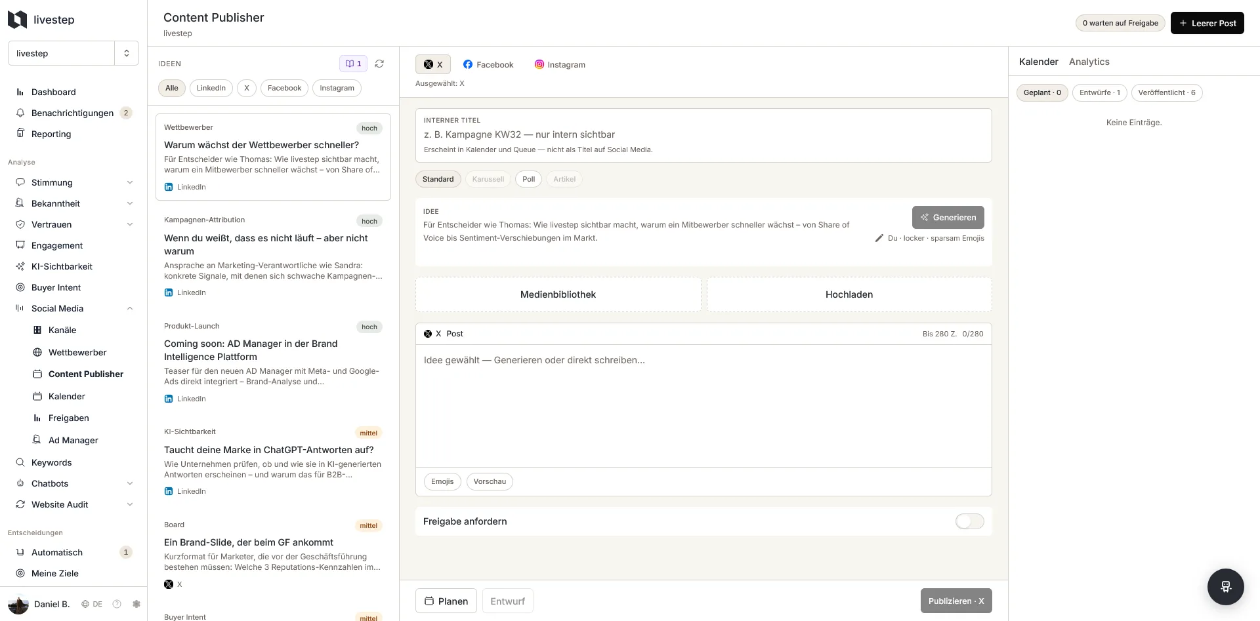Image resolution: width=1260 pixels, height=621 pixels.
Task: Open settings gear in sidebar footer
Action: [136, 604]
